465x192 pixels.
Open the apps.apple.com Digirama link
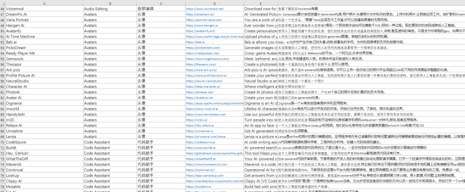coord(215,103)
